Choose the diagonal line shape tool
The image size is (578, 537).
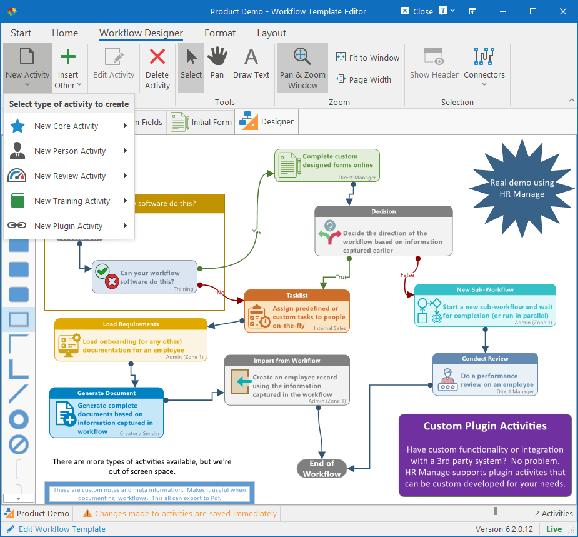pos(18,394)
